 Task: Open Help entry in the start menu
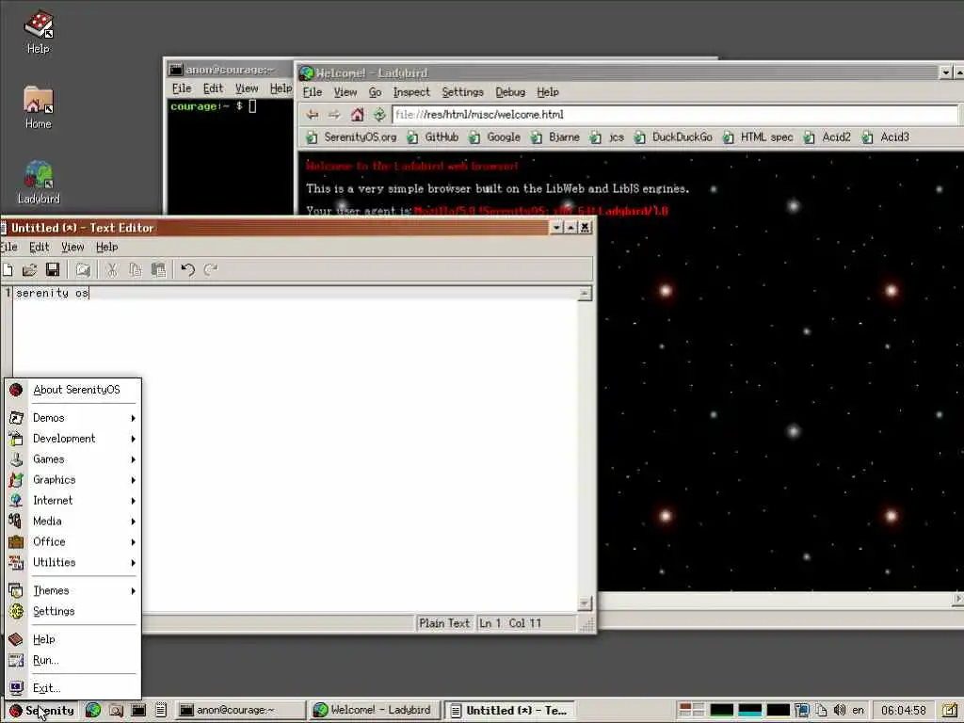72,639
